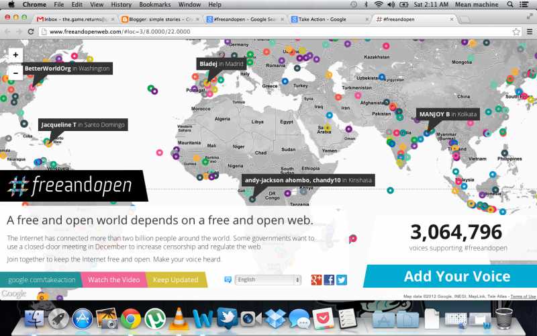Open Messages from the dock

[299, 319]
